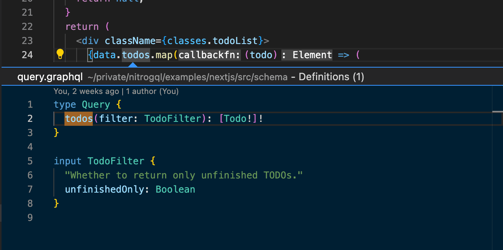Select the highlighted todos field in query.graphql
This screenshot has width=503, height=250.
(x=78, y=118)
